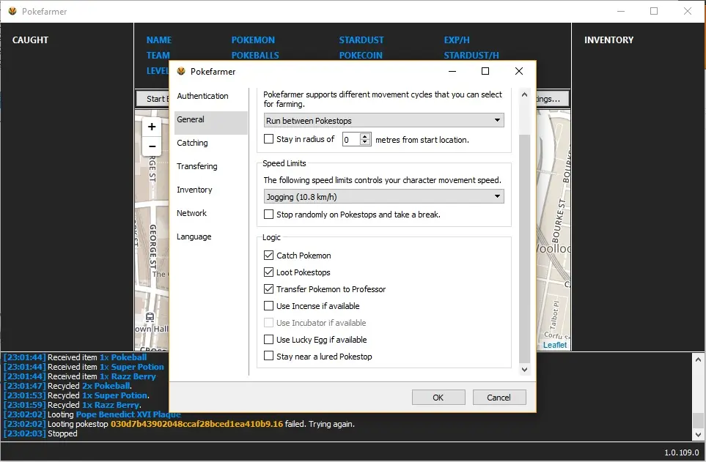Image resolution: width=706 pixels, height=462 pixels.
Task: Switch to the Network settings tab
Action: 191,213
